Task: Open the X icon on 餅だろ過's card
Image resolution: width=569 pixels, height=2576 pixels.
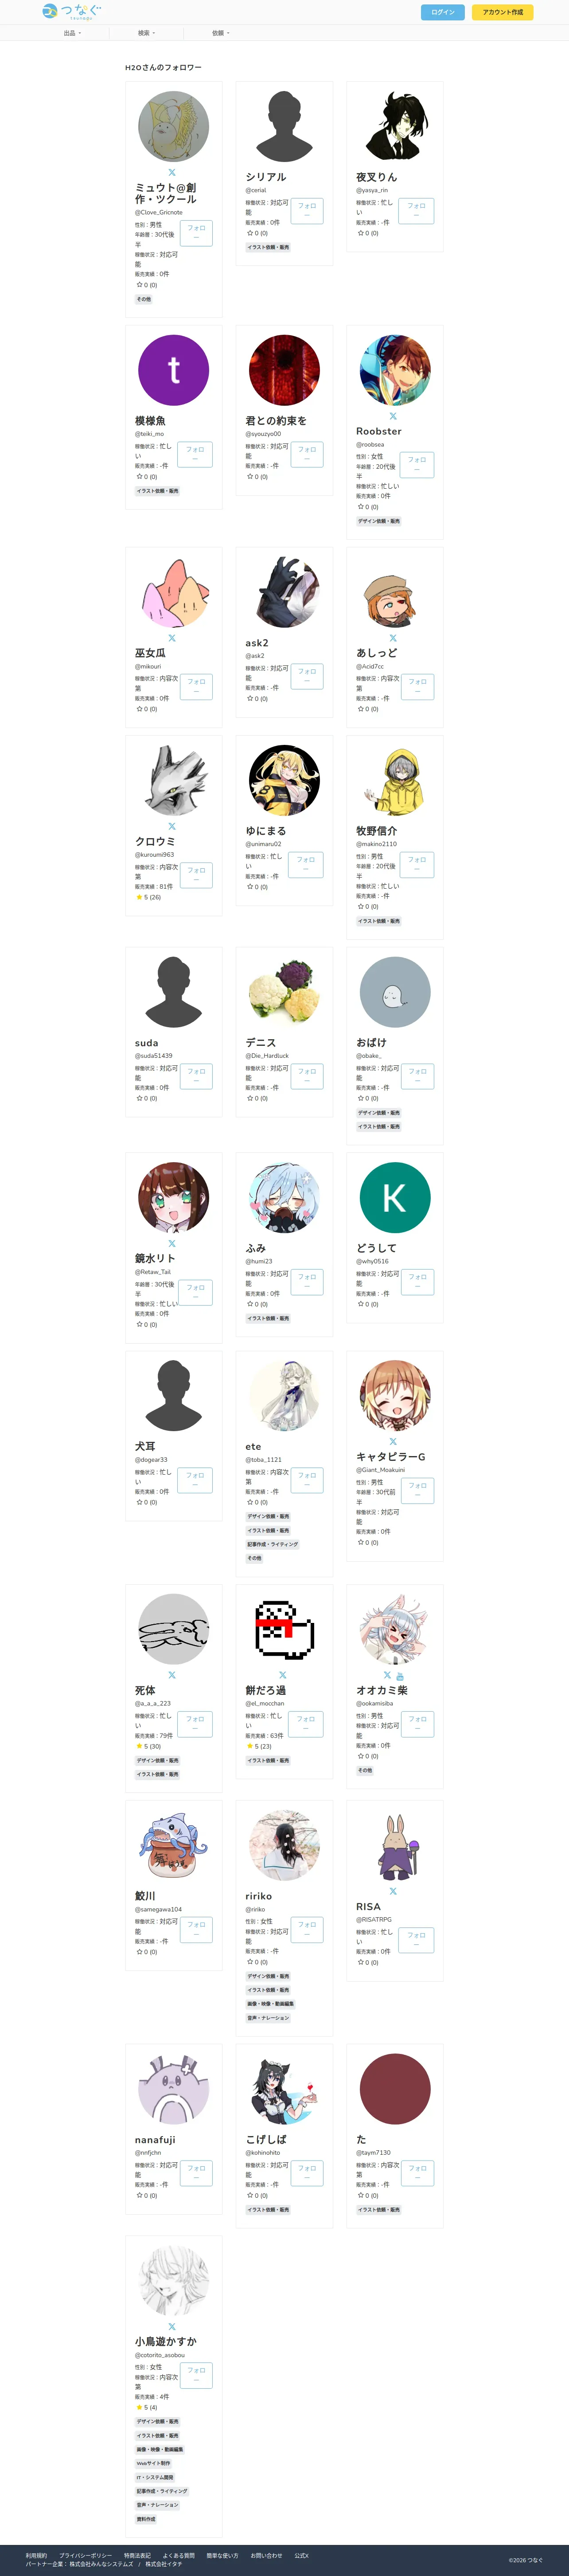Action: (x=282, y=1675)
